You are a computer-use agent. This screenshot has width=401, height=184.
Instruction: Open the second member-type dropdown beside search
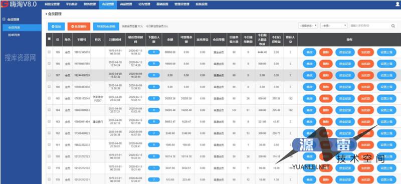[x=334, y=26]
